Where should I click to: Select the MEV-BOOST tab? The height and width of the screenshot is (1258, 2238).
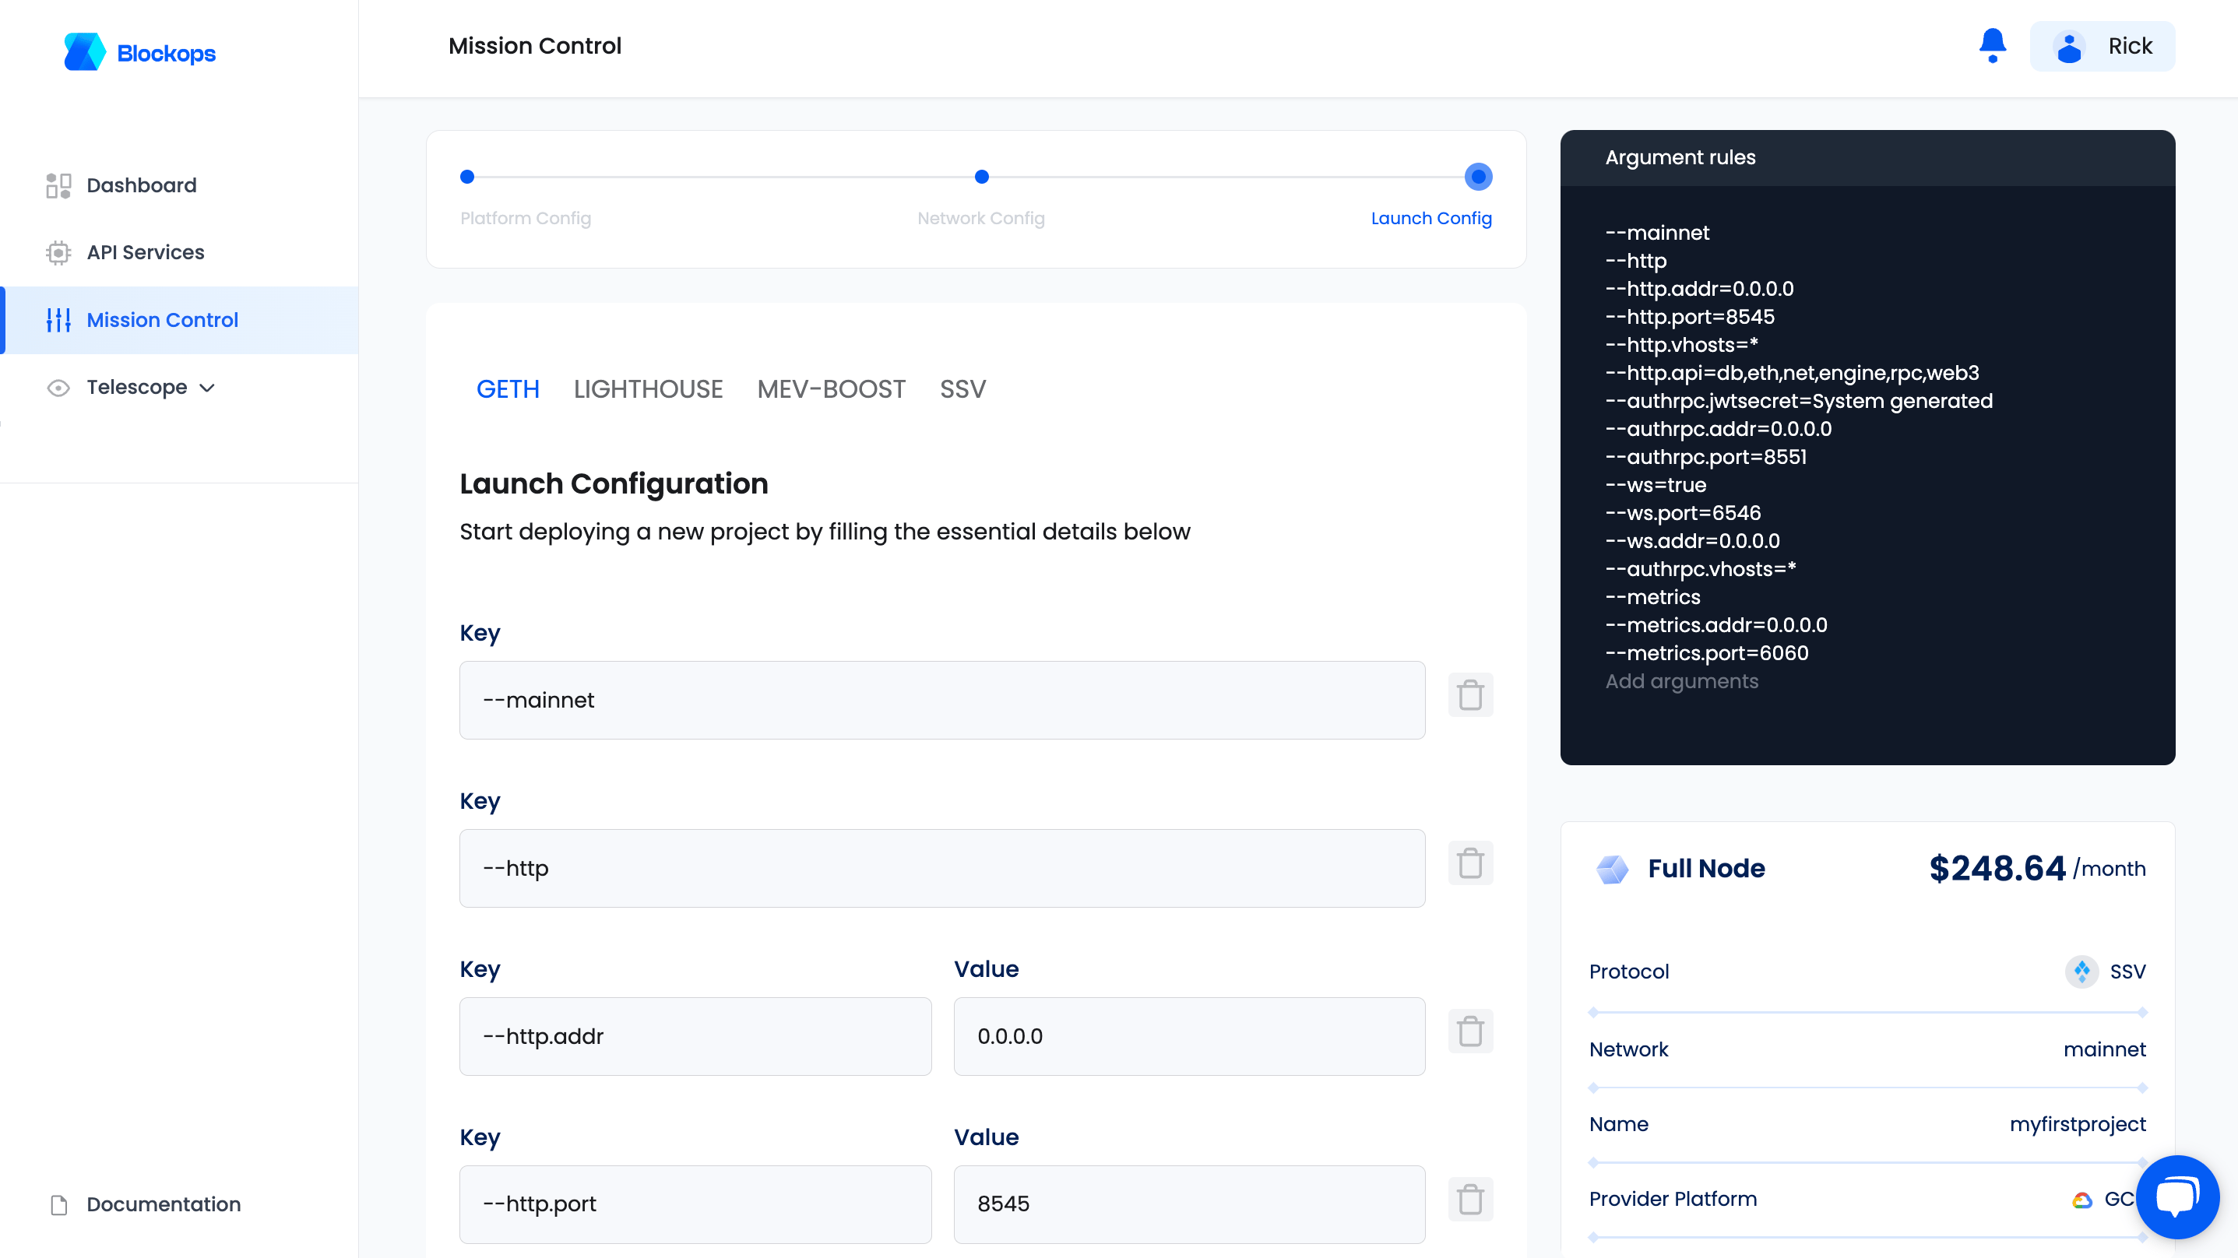tap(832, 388)
